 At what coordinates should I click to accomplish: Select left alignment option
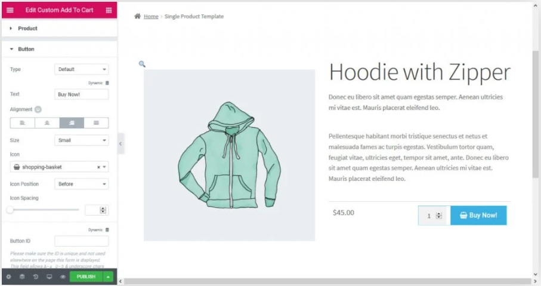(23, 123)
